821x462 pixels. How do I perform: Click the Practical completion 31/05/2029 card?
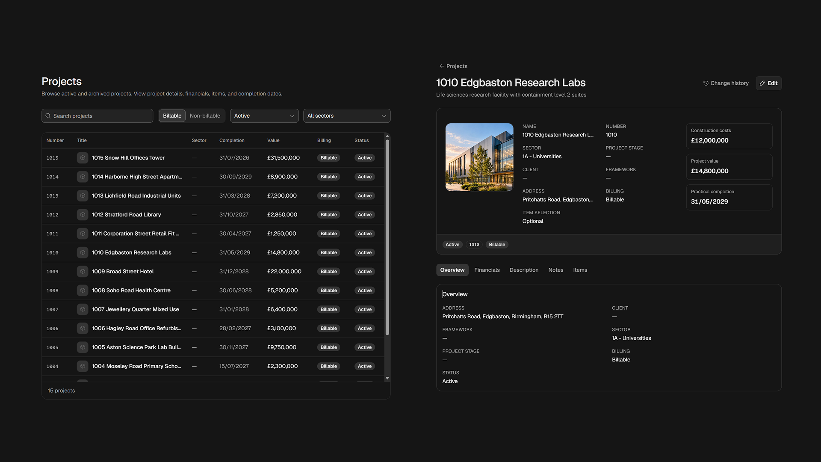(x=729, y=197)
